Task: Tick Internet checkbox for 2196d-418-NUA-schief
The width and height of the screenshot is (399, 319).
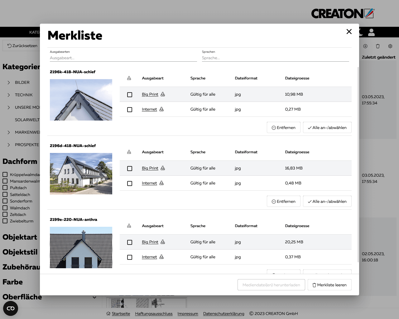Action: pyautogui.click(x=130, y=183)
